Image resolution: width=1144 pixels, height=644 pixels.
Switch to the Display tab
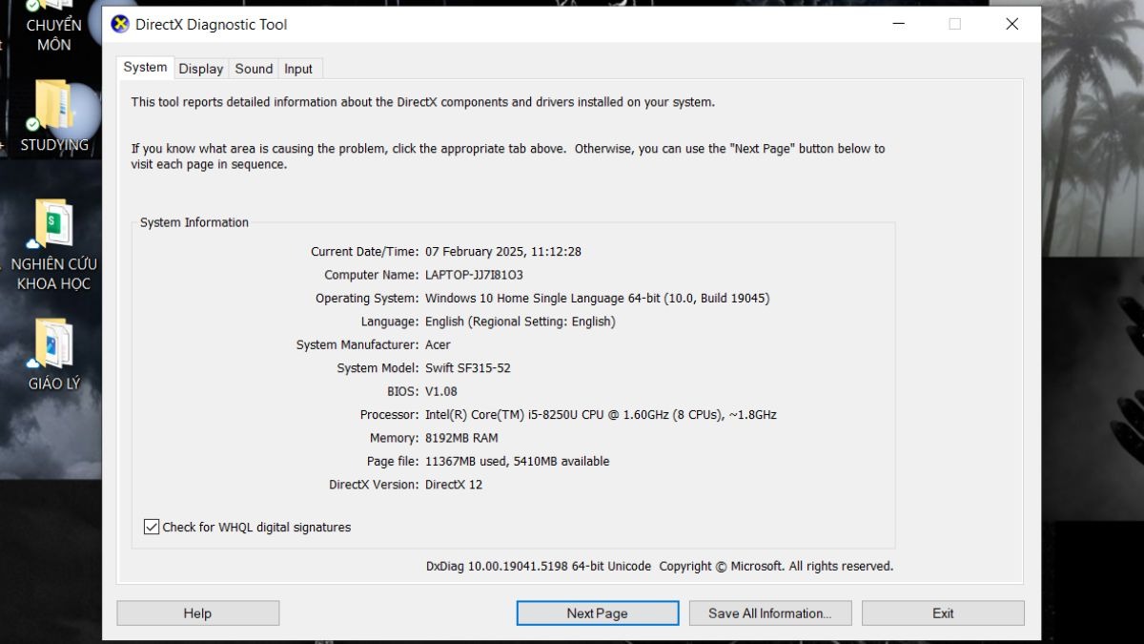point(201,69)
